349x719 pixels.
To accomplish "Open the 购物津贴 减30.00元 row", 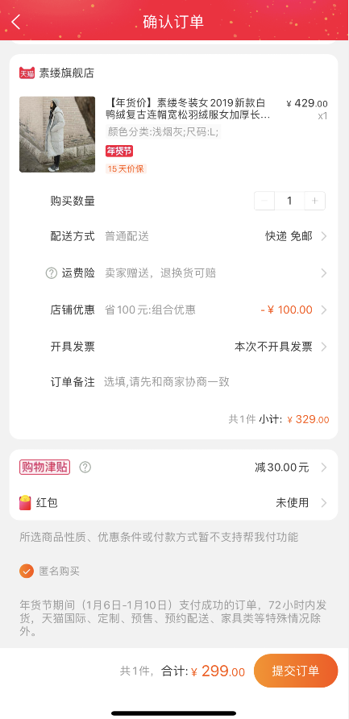I will coord(173,468).
